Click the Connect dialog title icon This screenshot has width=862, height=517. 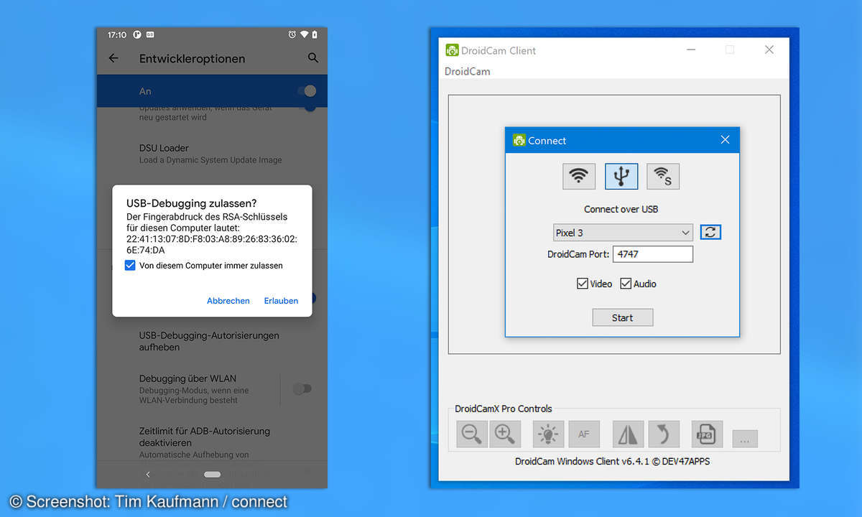(x=519, y=140)
